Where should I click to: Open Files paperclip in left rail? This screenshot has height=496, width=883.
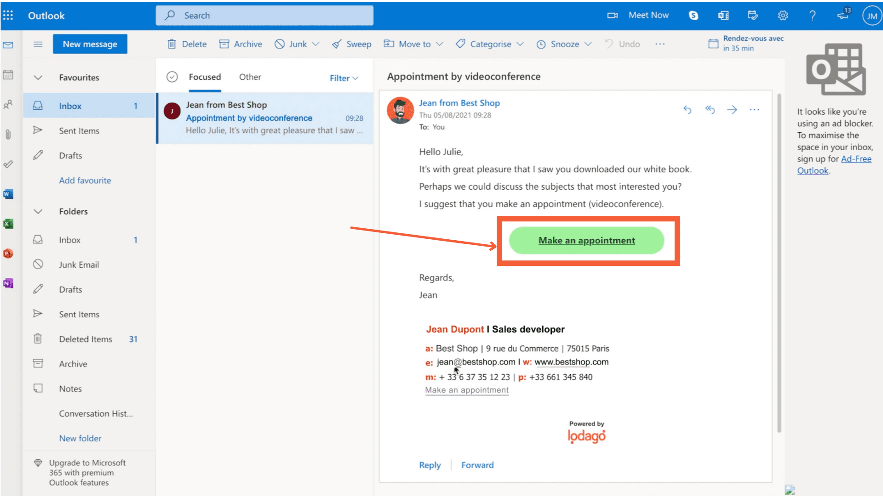point(8,135)
